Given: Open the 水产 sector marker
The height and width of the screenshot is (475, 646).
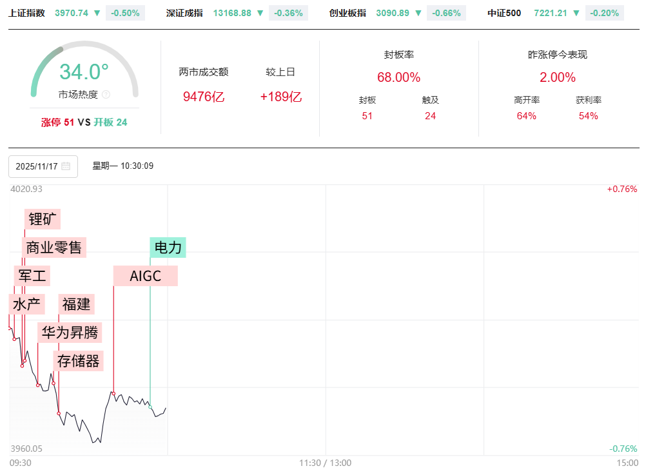Looking at the screenshot, I should 26,304.
